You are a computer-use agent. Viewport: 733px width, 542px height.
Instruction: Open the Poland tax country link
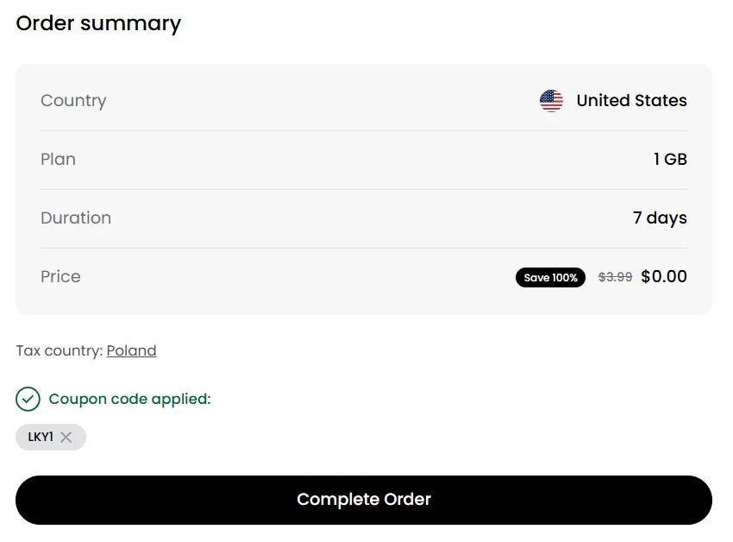131,350
